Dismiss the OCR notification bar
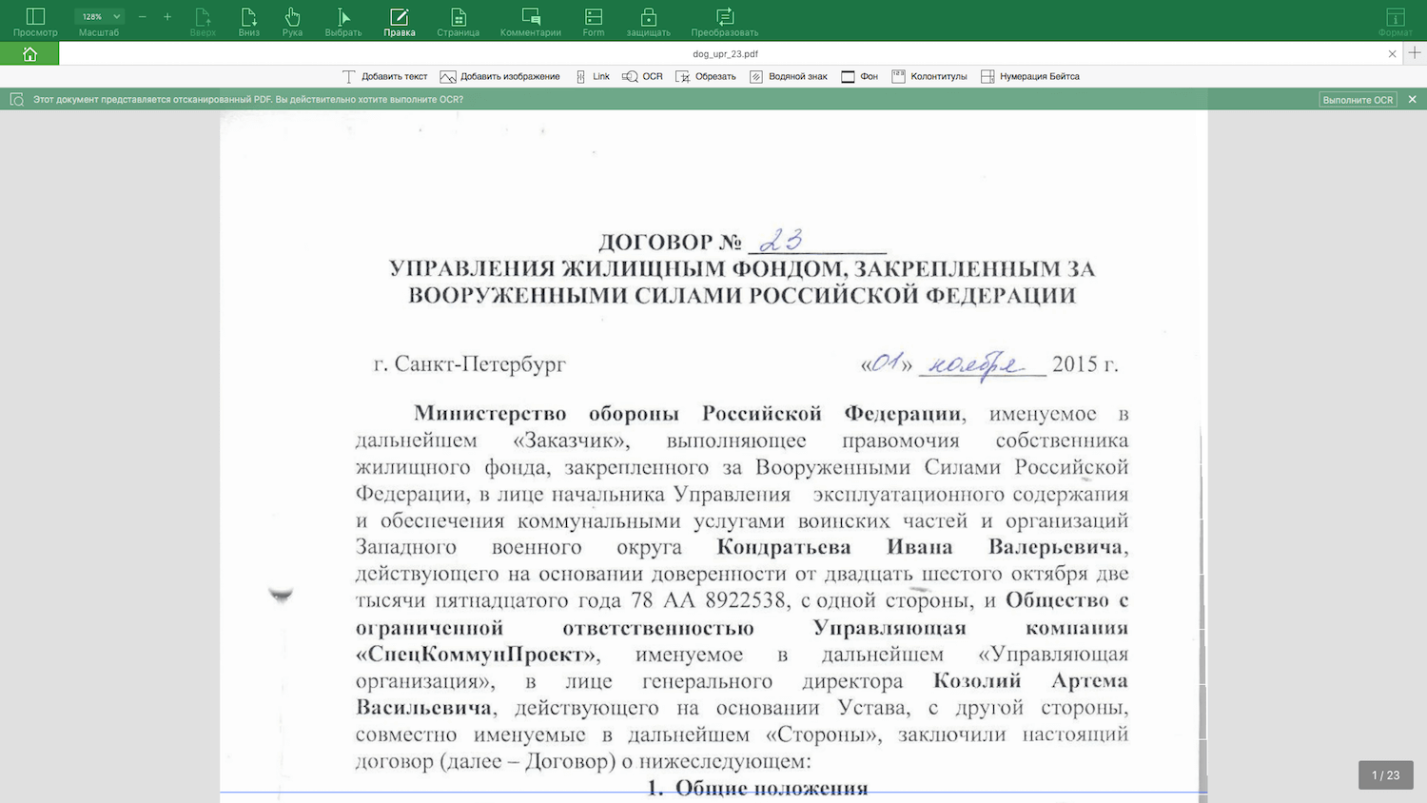The image size is (1427, 803). (1412, 99)
